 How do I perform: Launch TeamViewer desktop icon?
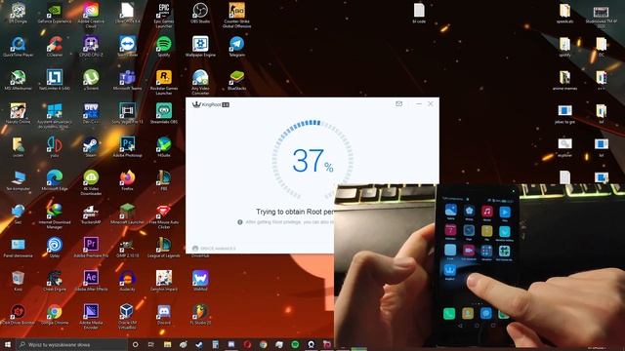128,47
